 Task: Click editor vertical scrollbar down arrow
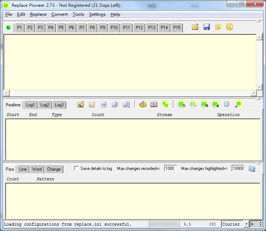(259, 87)
